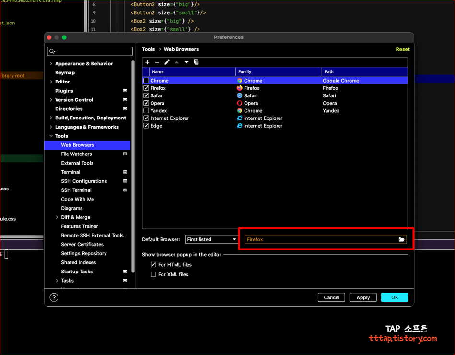
Task: Click Internet Explorer icon in Edge row
Action: pos(239,126)
